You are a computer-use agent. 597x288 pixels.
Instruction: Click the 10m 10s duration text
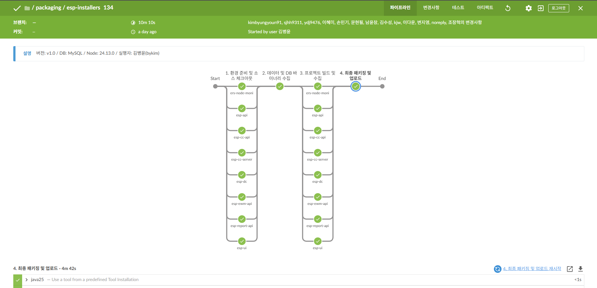[147, 22]
